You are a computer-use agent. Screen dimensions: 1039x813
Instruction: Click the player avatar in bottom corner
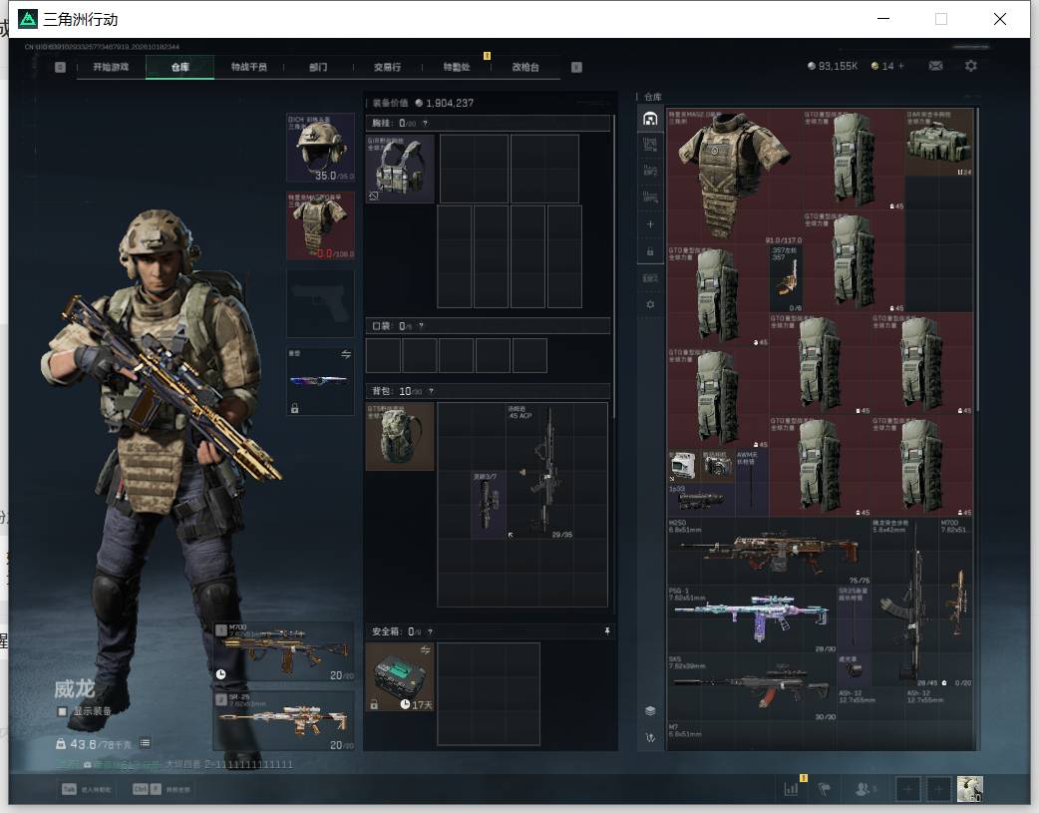coord(970,788)
